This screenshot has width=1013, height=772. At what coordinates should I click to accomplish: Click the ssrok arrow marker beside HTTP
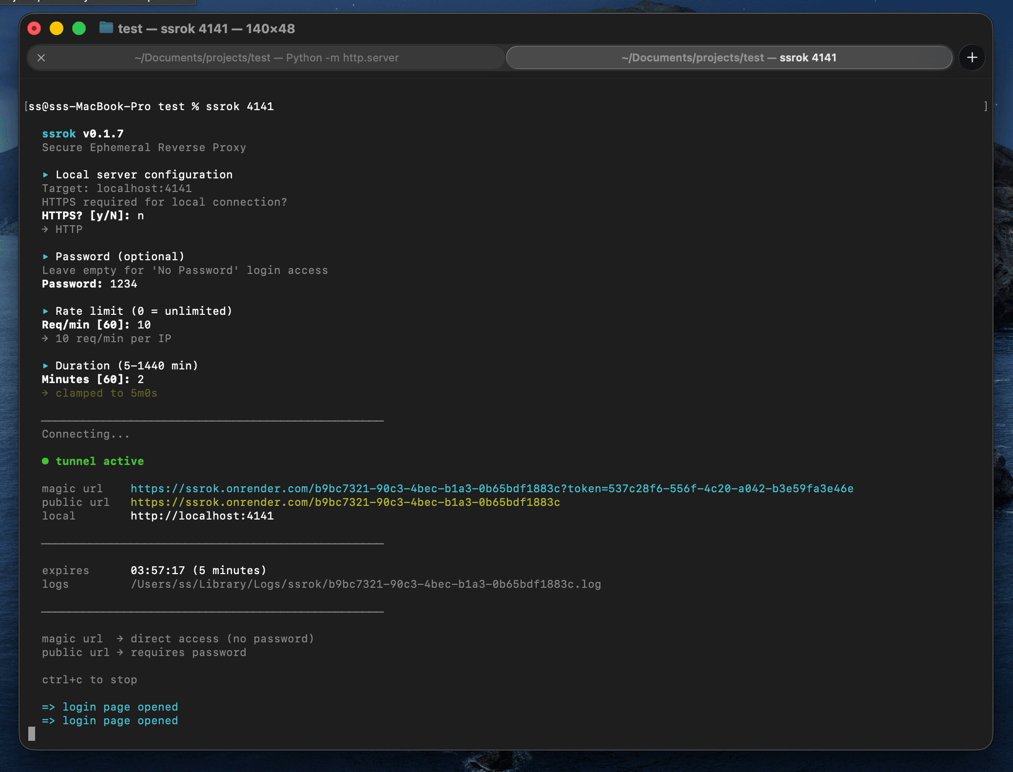[x=45, y=229]
